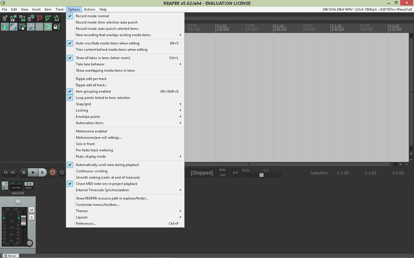This screenshot has width=414, height=258.
Task: Enable Ripple edit per-track
Action: pyautogui.click(x=125, y=79)
